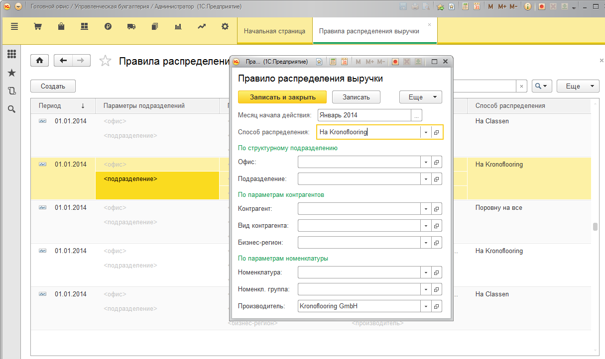Sort by Период column header

pos(63,106)
